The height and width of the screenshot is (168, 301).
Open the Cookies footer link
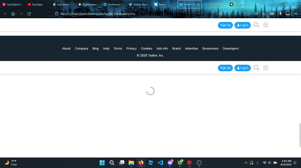pyautogui.click(x=147, y=49)
